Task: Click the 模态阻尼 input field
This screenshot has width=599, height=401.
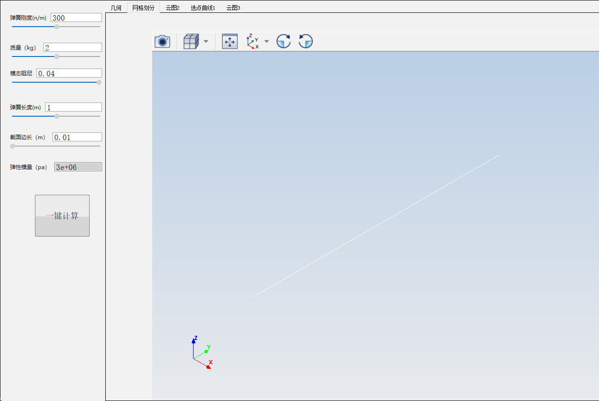Action: pos(69,73)
